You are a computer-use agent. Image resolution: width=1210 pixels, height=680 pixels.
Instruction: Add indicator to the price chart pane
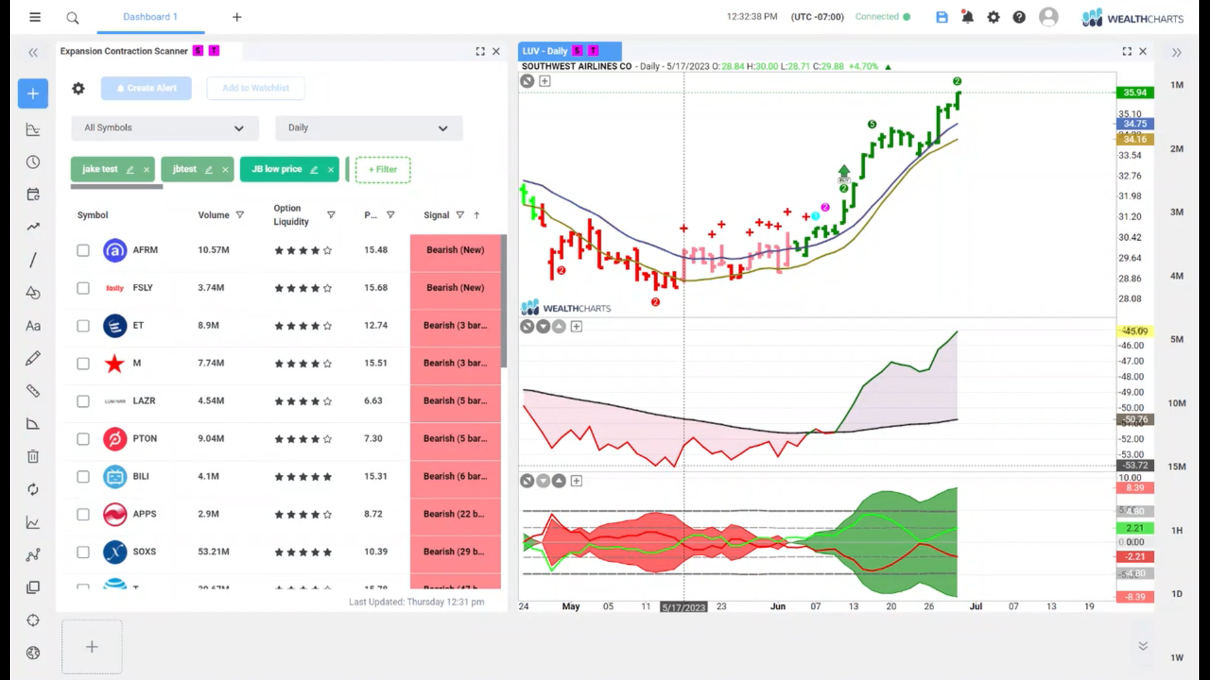click(x=544, y=81)
